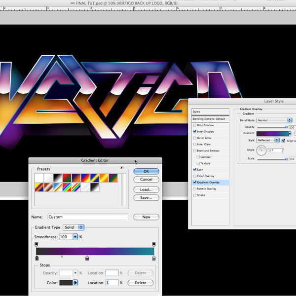The image size is (296, 296).
Task: Pick the copper gradient preset swatch
Action: point(48,187)
